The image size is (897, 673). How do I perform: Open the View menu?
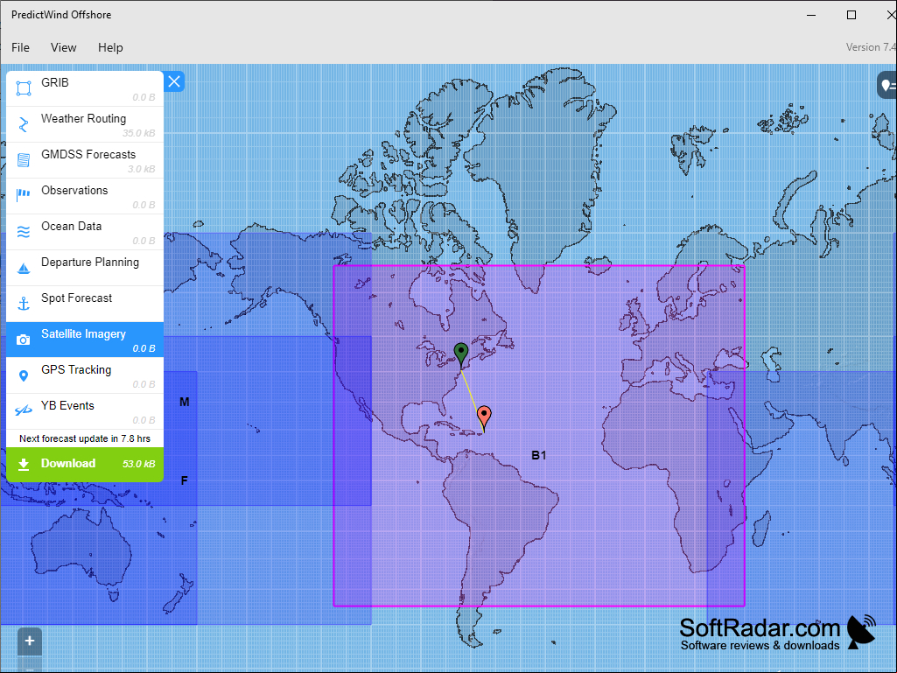coord(64,47)
